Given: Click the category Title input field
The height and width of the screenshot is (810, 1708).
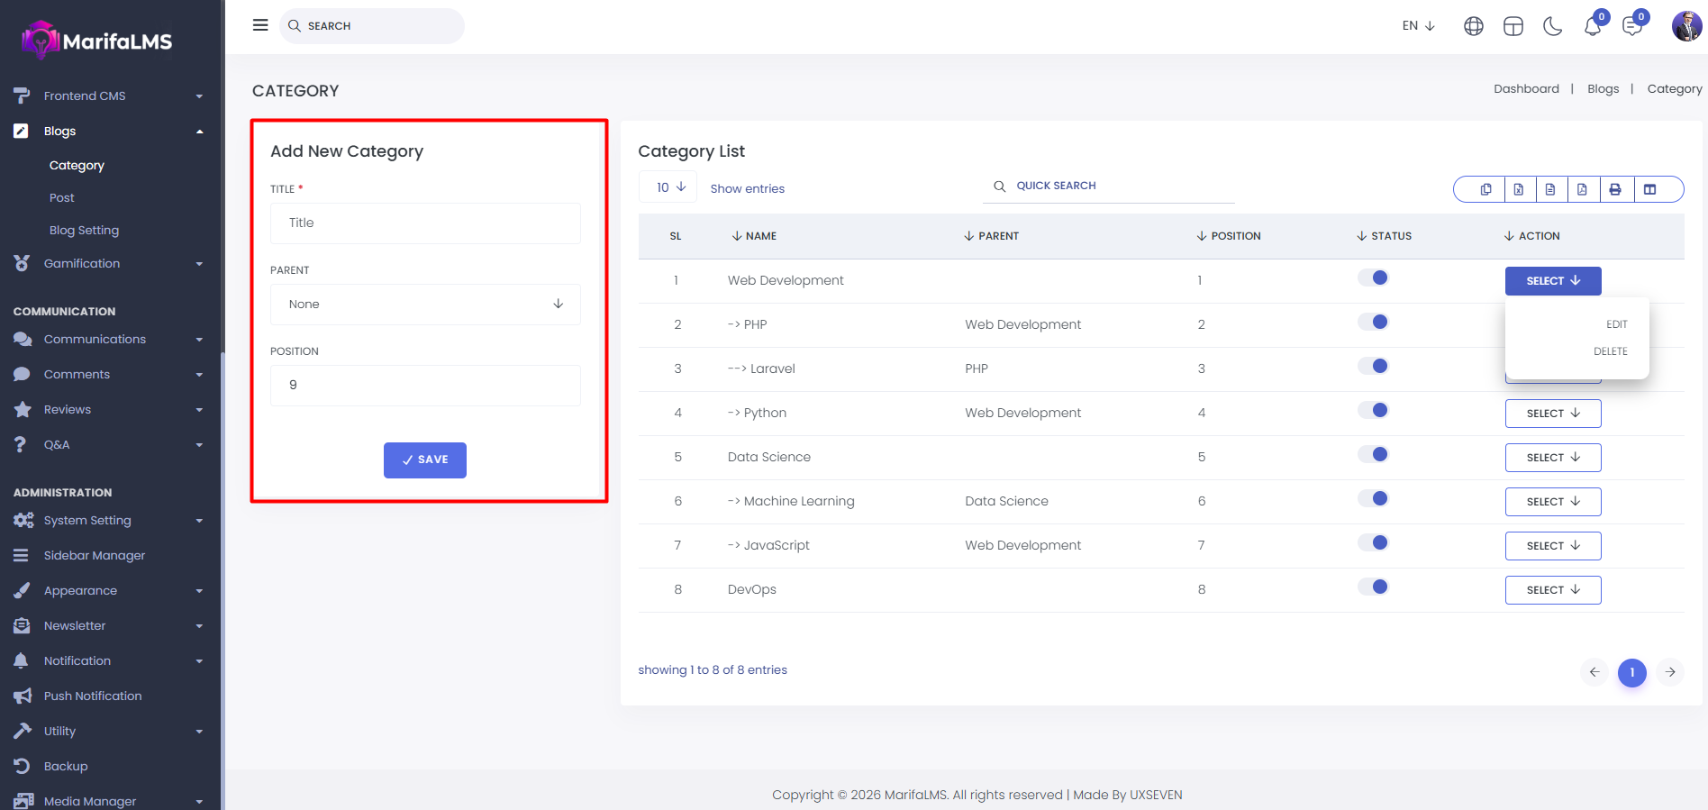Looking at the screenshot, I should click(425, 223).
